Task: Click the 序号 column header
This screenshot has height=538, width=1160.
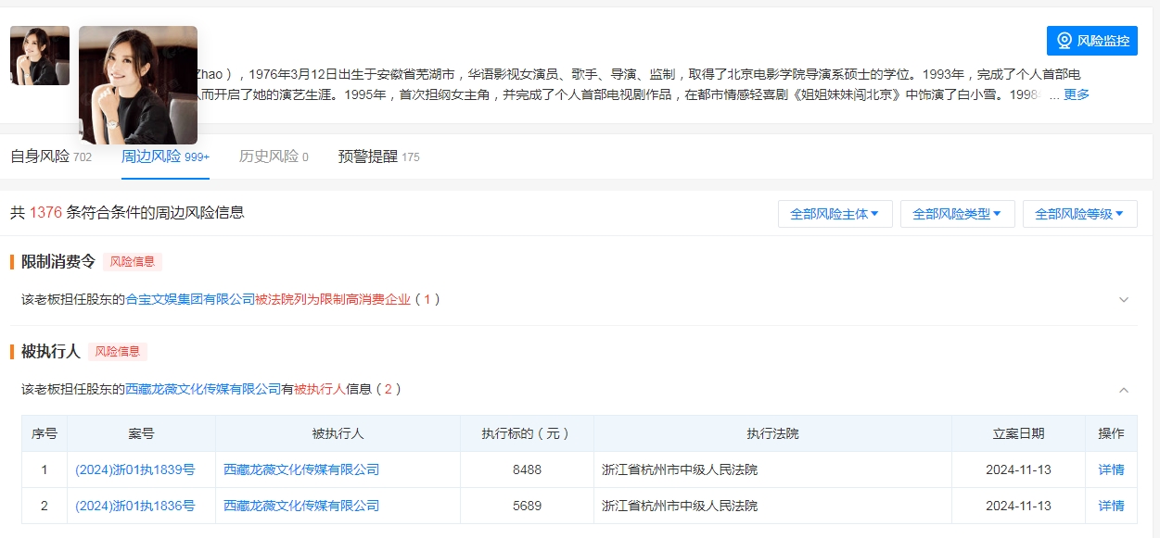Action: (45, 433)
